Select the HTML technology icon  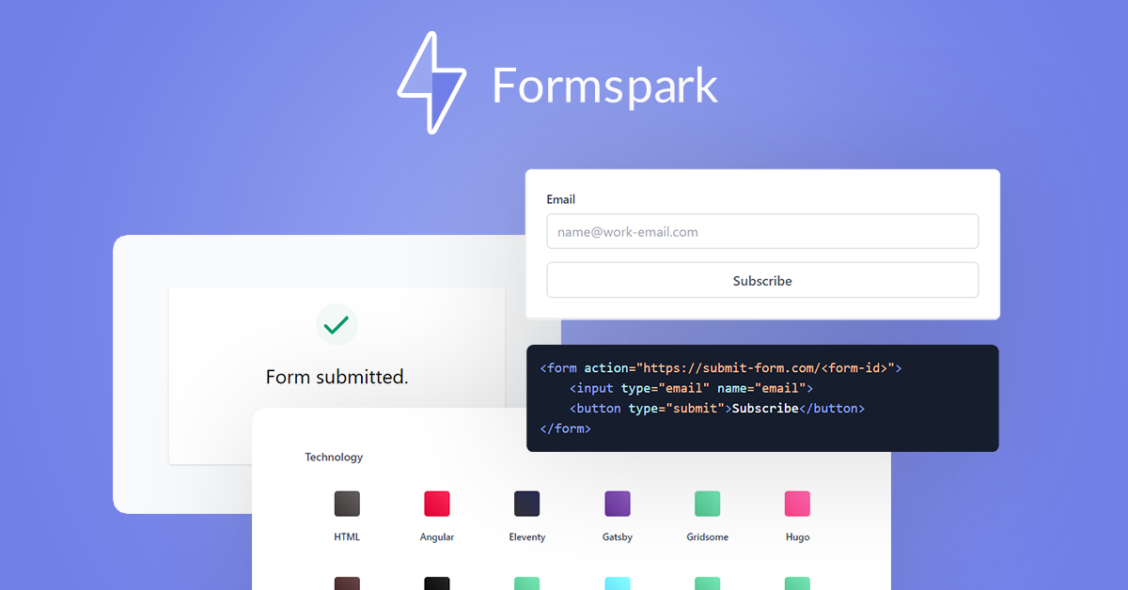click(347, 504)
